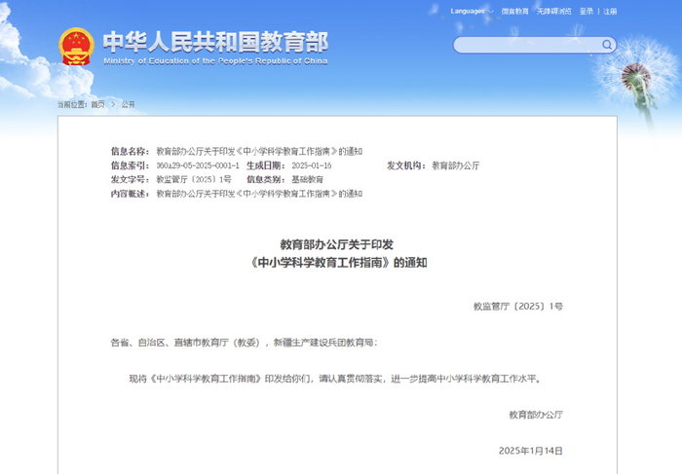Click 发文机构 value 教育部办公厅
The image size is (682, 474).
[455, 165]
